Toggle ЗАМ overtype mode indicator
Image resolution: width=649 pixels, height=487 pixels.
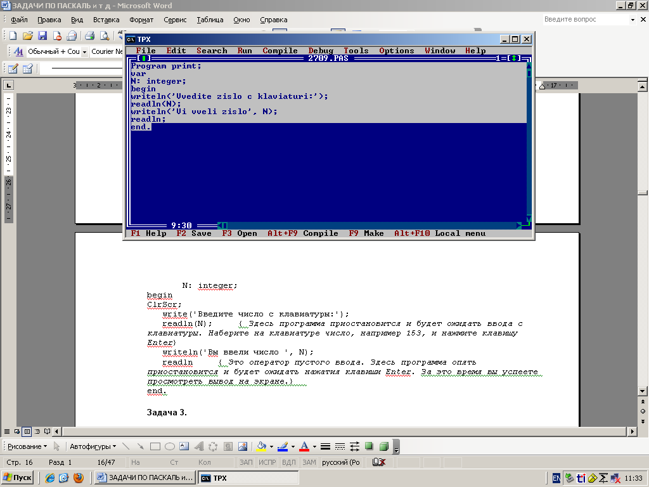[309, 462]
